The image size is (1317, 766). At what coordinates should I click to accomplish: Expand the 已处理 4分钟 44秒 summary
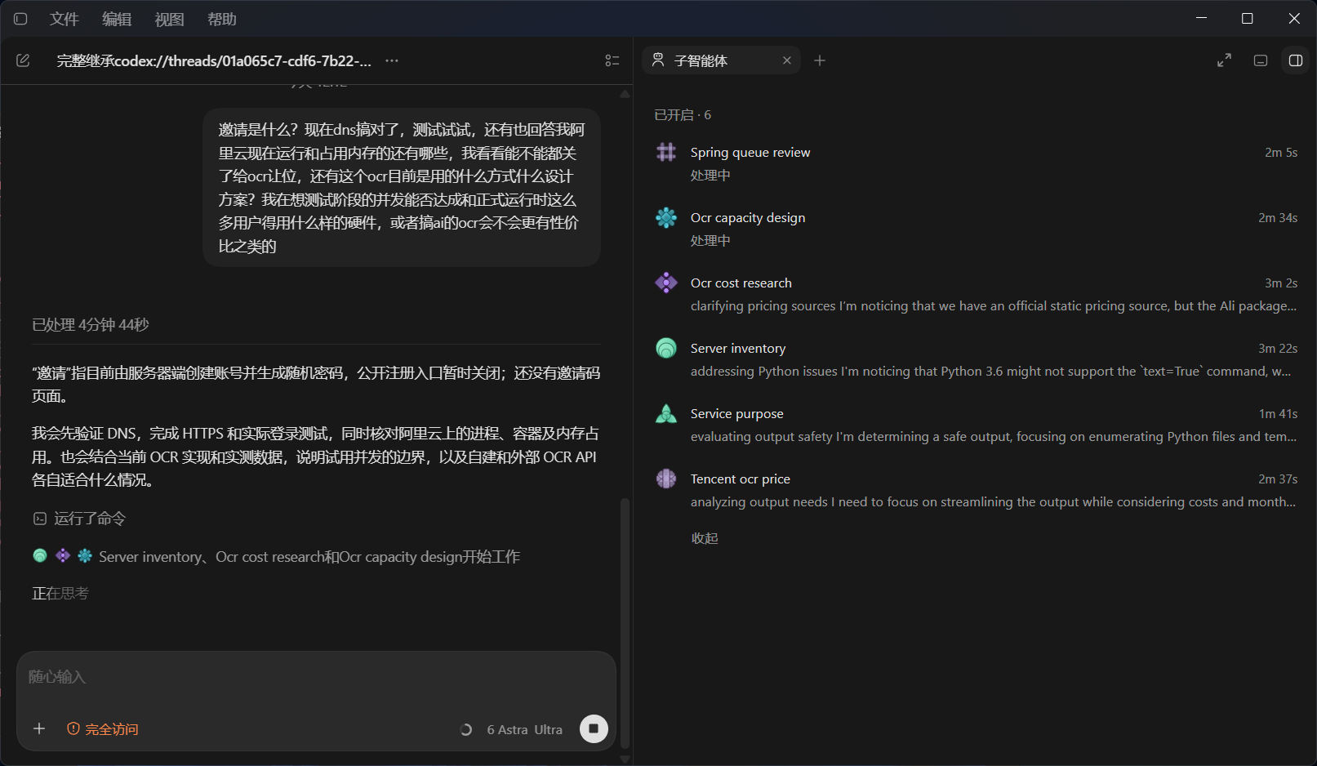pos(90,325)
